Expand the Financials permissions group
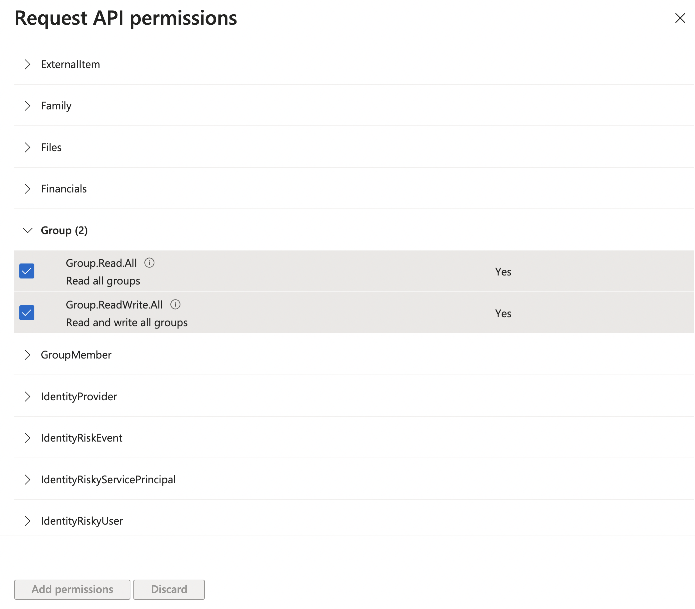The image size is (695, 609). (x=28, y=189)
